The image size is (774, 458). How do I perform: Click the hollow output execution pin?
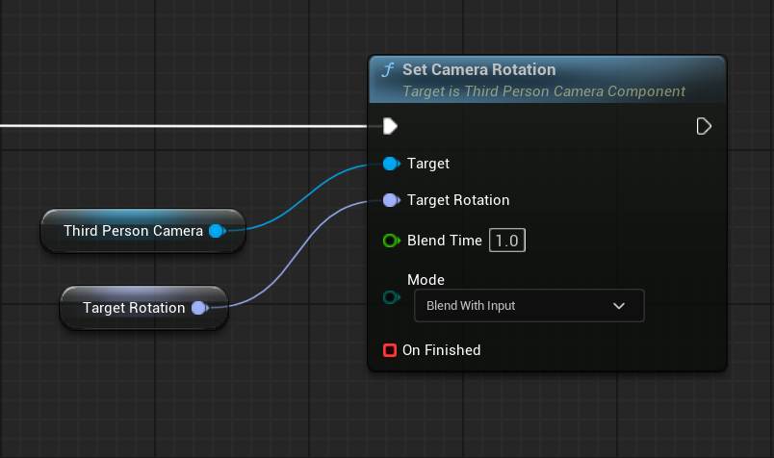click(704, 126)
